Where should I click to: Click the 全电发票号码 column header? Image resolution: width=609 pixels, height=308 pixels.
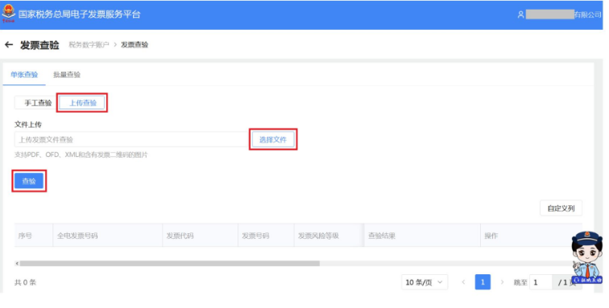click(x=108, y=236)
